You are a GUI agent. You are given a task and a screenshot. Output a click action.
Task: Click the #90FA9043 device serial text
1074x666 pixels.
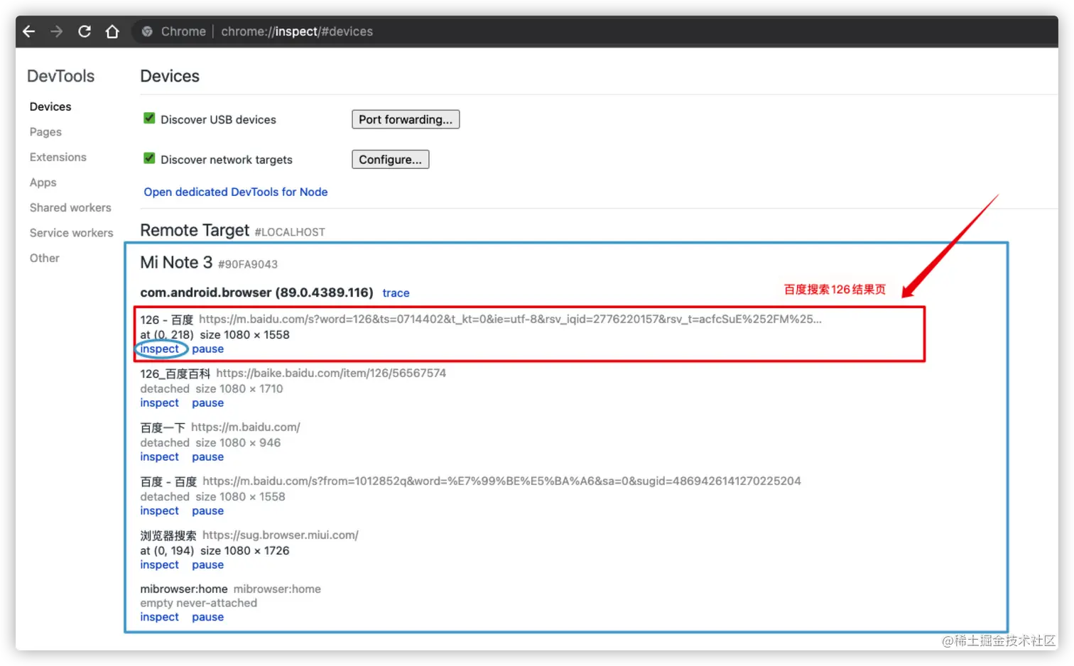pyautogui.click(x=248, y=264)
